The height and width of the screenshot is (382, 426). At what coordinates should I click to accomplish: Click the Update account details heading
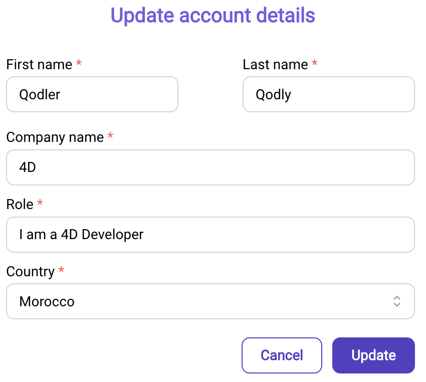(212, 15)
